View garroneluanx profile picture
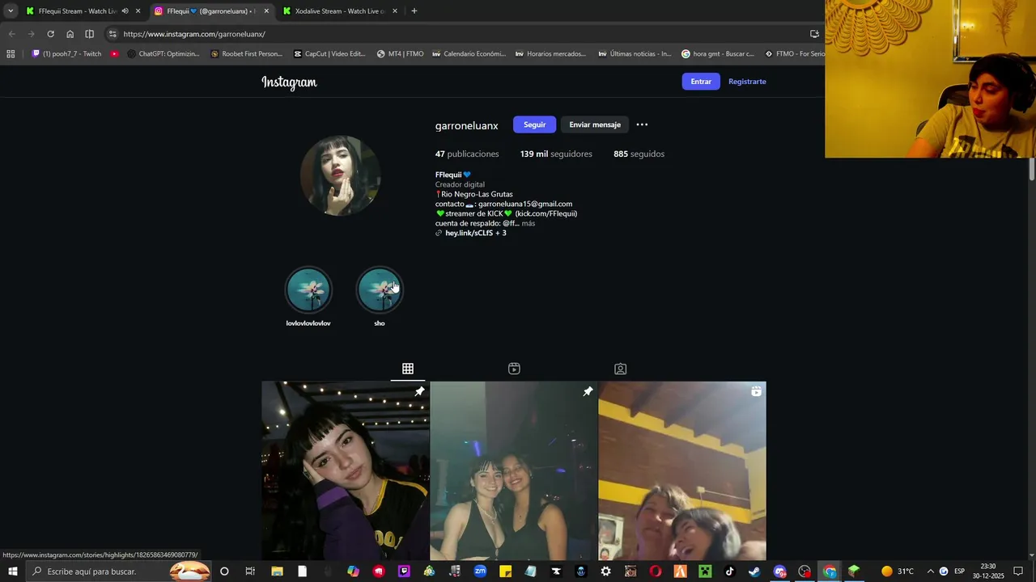This screenshot has height=582, width=1036. point(340,175)
